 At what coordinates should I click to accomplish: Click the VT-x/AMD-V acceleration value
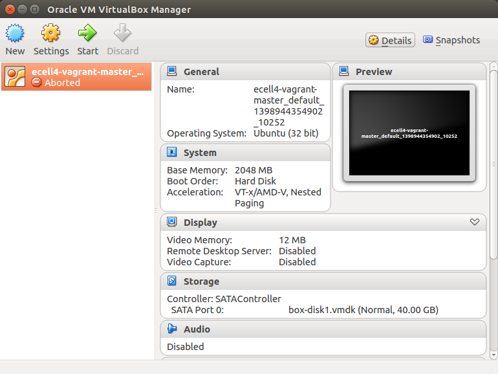point(278,197)
